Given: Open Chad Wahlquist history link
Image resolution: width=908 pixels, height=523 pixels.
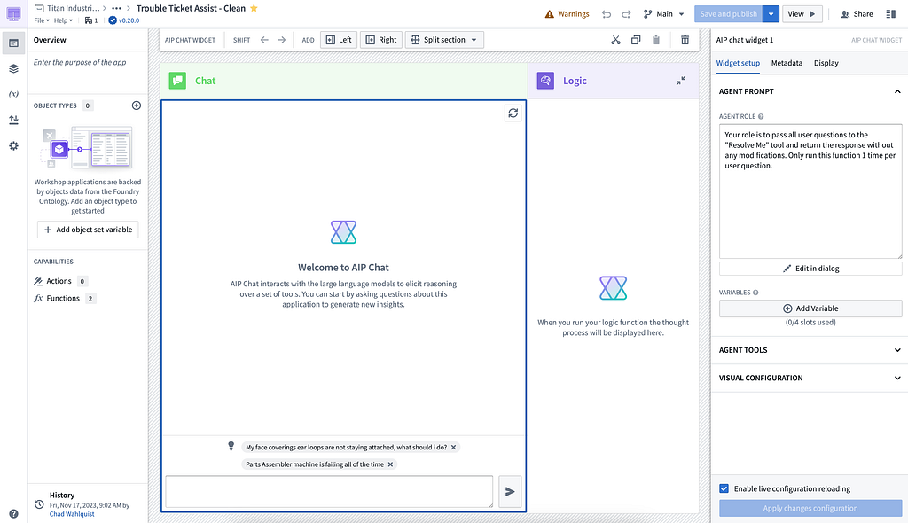Looking at the screenshot, I should coord(72,514).
